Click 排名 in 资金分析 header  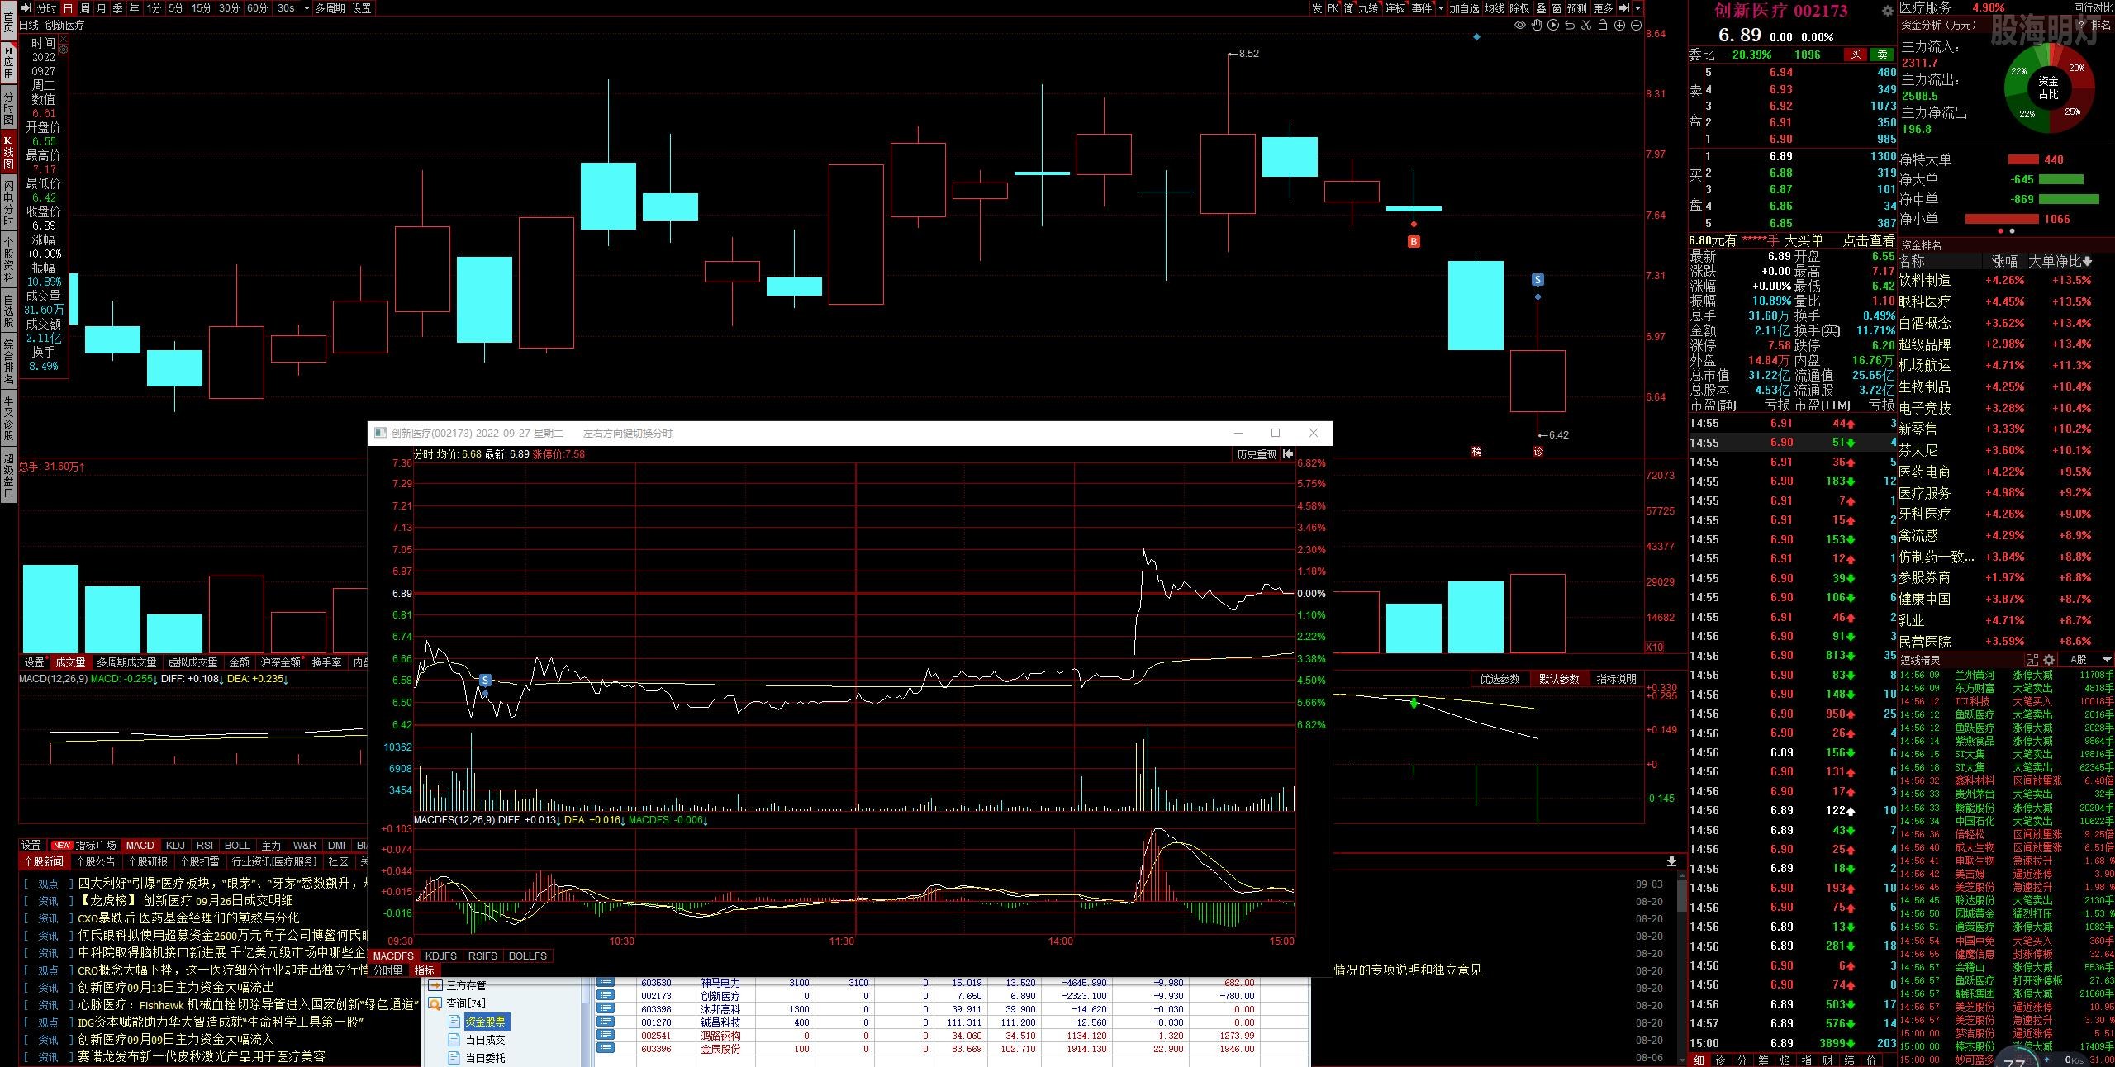[2100, 25]
